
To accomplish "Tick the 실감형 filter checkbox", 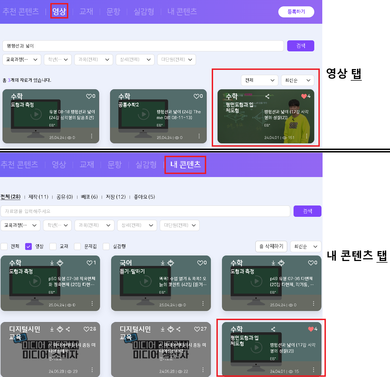I will click(106, 246).
